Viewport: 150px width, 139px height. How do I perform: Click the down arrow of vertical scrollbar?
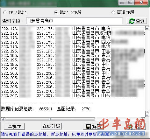coord(147,115)
